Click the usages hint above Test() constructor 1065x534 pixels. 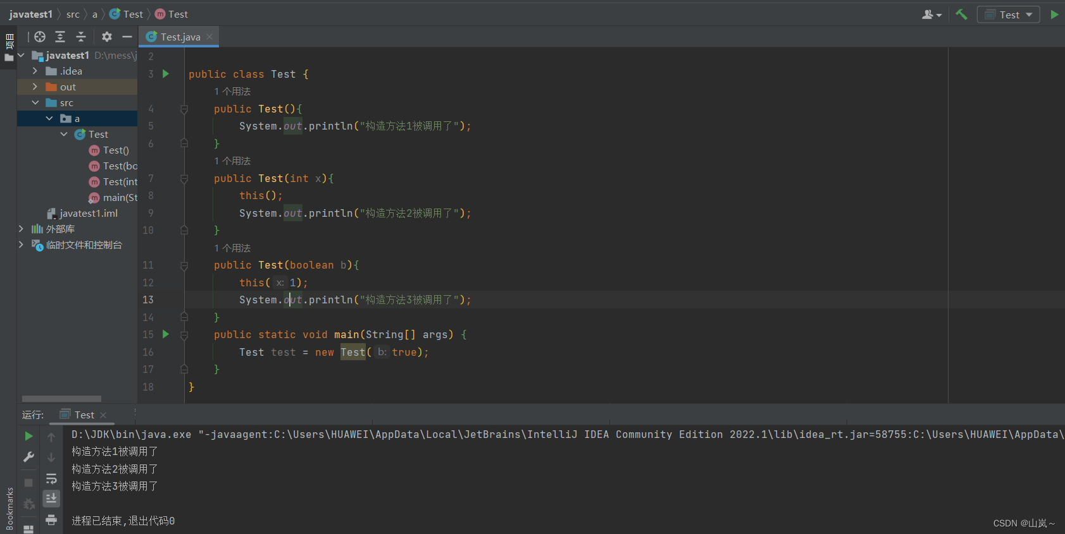pyautogui.click(x=232, y=92)
